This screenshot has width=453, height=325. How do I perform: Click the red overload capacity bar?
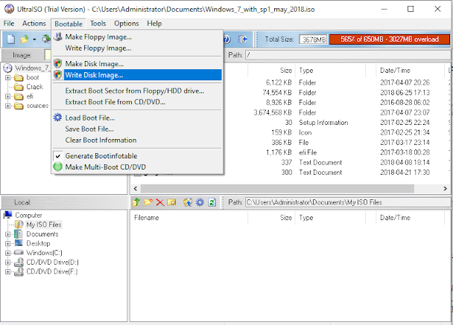[x=390, y=39]
